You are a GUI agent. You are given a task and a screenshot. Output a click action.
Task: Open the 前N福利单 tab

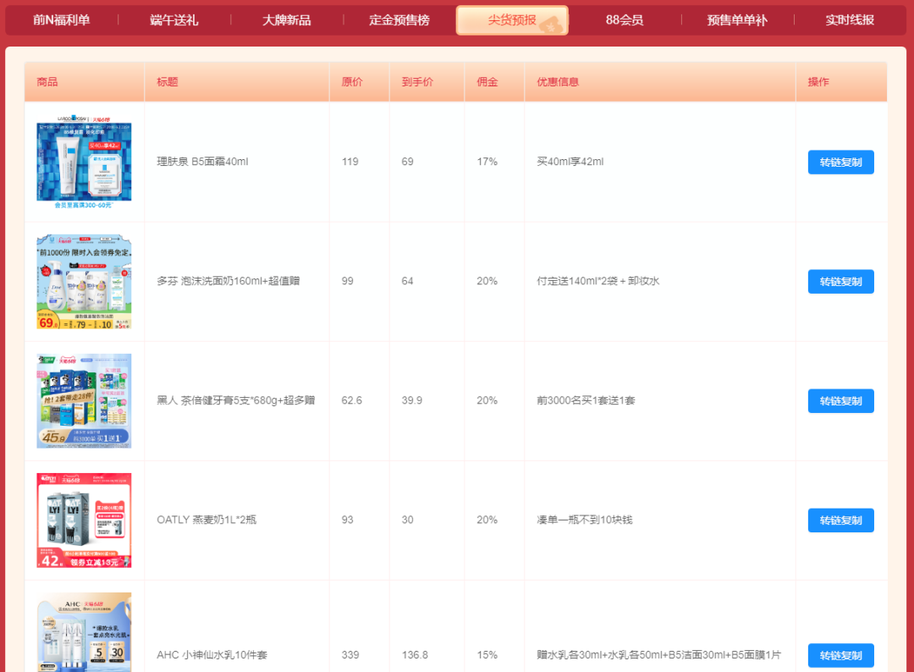61,20
